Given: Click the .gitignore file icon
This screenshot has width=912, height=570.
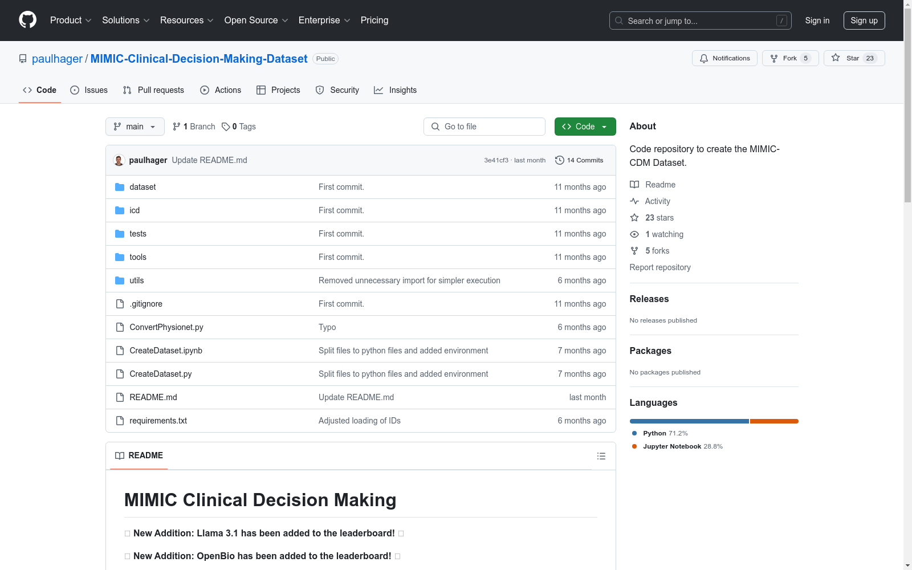Looking at the screenshot, I should (x=120, y=304).
